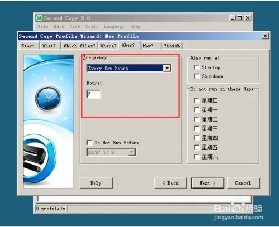Check the 星期五 checkbox
The image size is (279, 227).
click(196, 147)
